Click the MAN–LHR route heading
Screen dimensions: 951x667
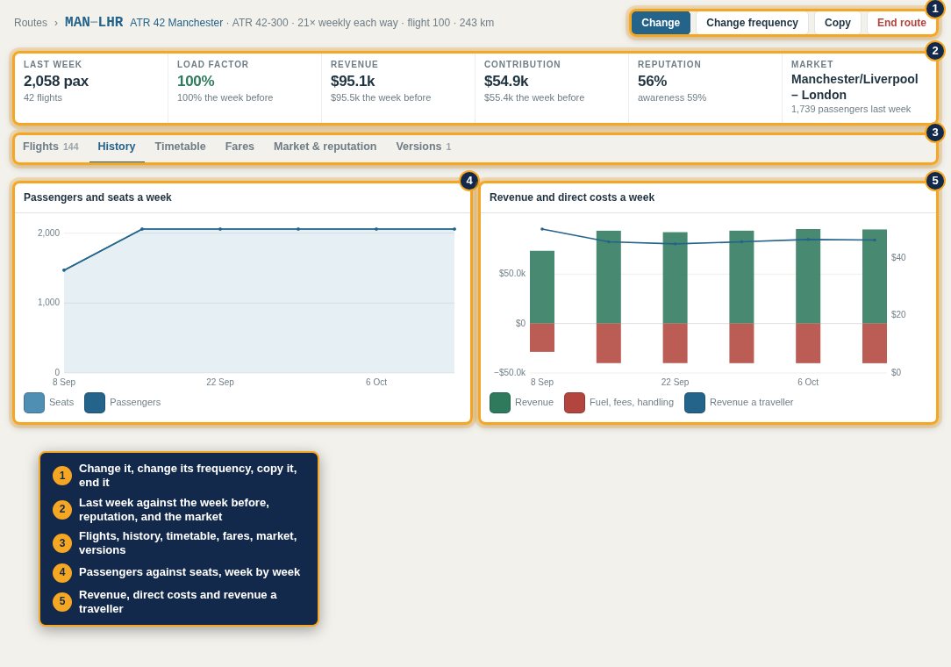pyautogui.click(x=94, y=22)
